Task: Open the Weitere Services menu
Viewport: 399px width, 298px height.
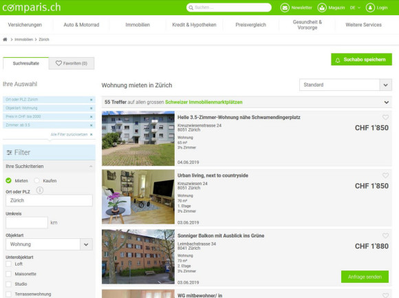Action: 364,25
